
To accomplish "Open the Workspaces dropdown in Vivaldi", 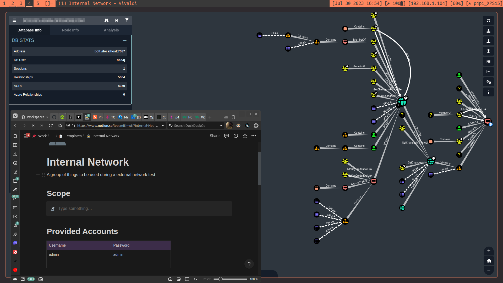I will [x=35, y=117].
